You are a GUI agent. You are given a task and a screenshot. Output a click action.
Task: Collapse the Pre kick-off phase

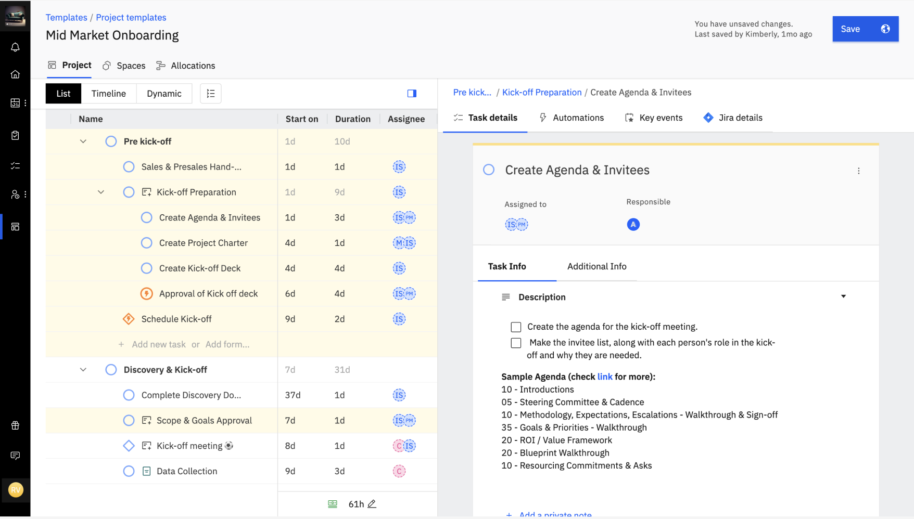83,141
